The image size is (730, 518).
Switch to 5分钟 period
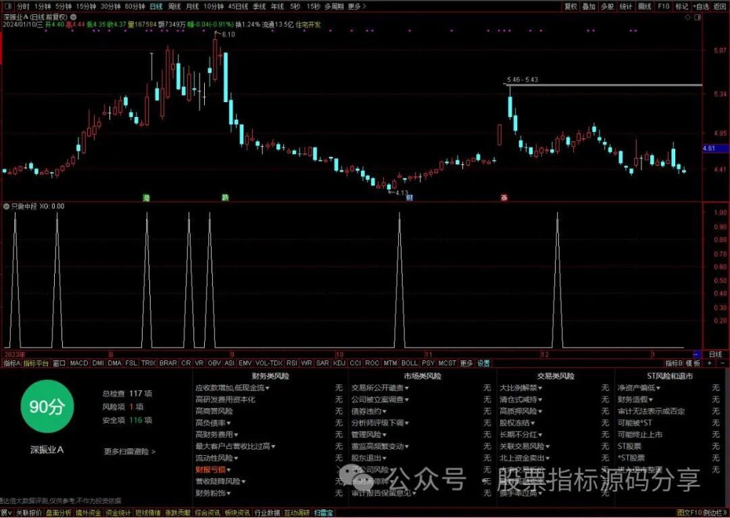point(64,7)
